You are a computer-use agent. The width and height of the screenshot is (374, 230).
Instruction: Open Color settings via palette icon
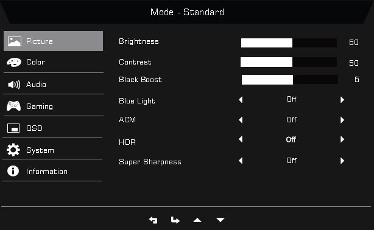click(14, 62)
